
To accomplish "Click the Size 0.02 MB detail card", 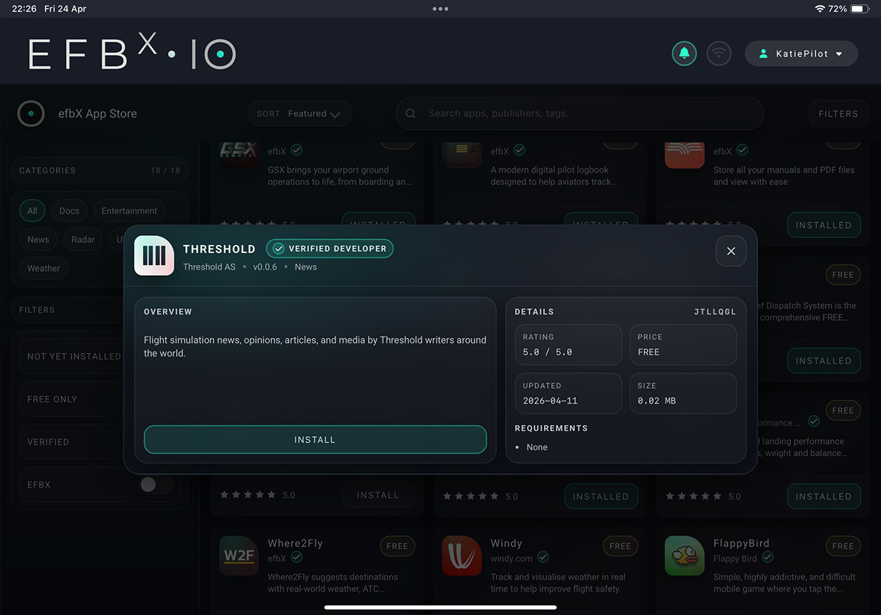I will click(x=683, y=393).
